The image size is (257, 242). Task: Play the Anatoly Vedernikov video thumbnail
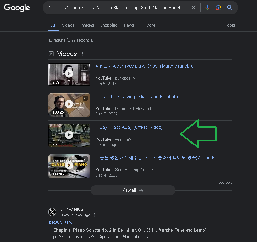click(x=69, y=74)
